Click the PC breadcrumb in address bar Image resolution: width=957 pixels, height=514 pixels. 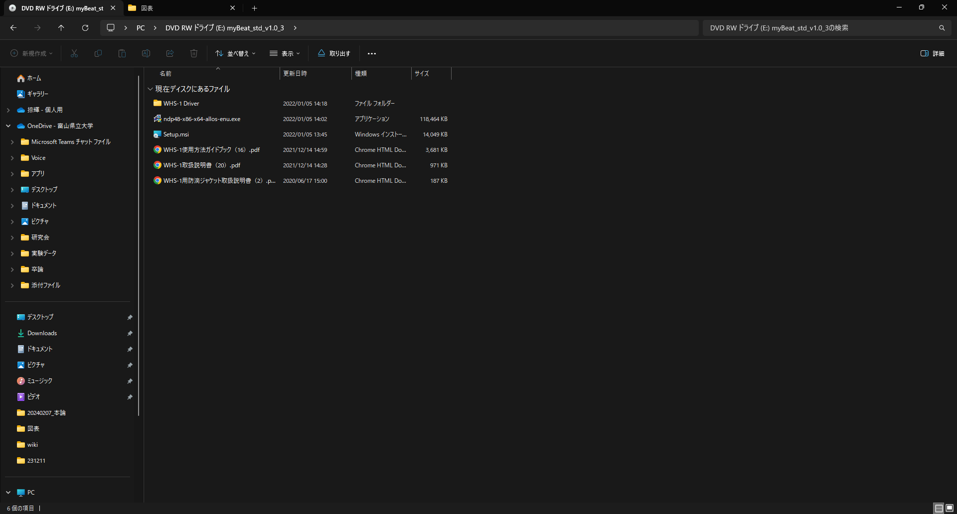141,28
